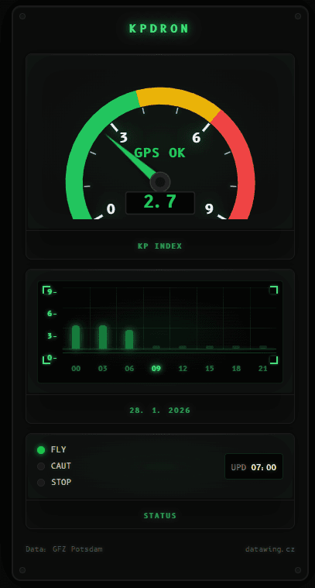The width and height of the screenshot is (315, 588).
Task: Click the 12 hour label on chart
Action: click(x=183, y=368)
